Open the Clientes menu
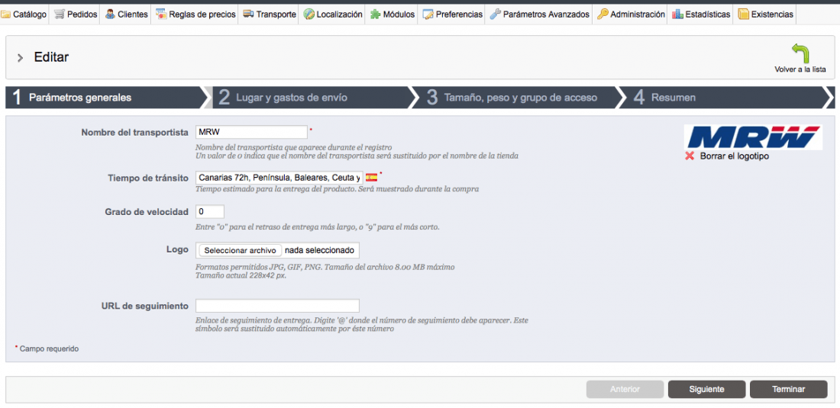Image resolution: width=840 pixels, height=408 pixels. (127, 14)
